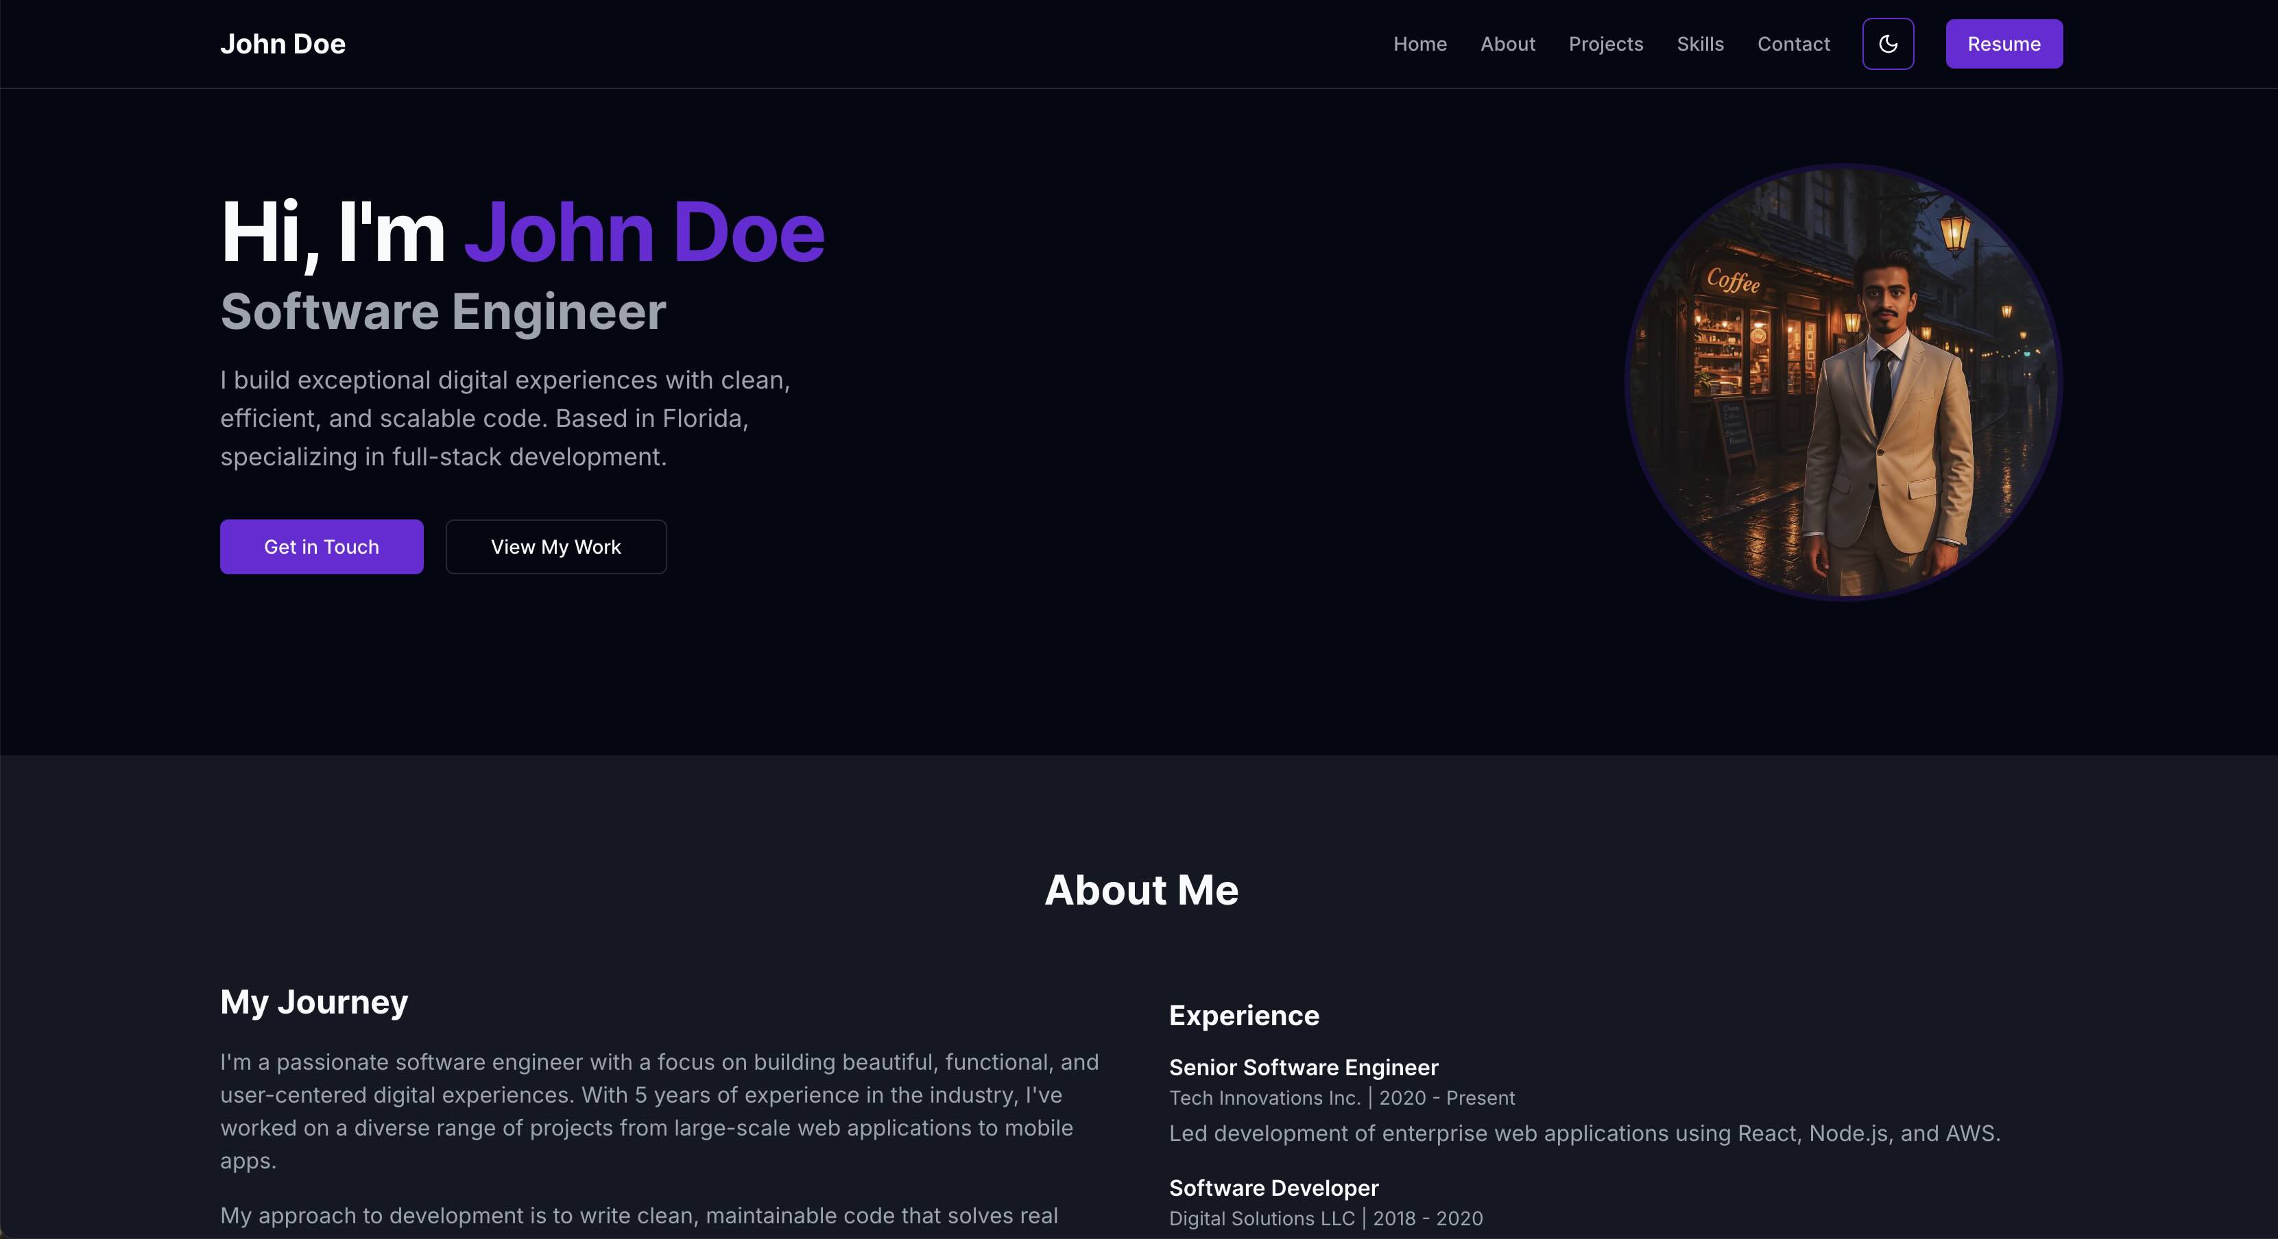The height and width of the screenshot is (1239, 2278).
Task: Go to the About nav link
Action: pos(1507,44)
